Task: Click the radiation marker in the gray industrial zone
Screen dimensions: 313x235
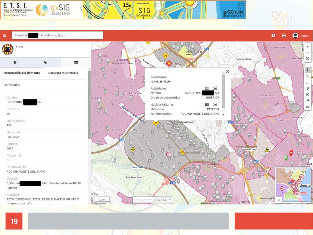Action: coord(133,149)
